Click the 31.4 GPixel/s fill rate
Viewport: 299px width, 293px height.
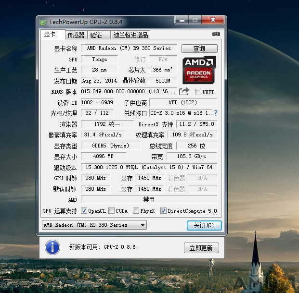(103, 134)
